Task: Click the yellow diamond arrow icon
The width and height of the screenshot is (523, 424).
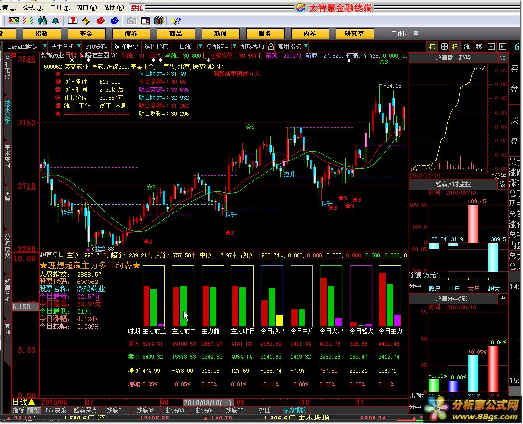Action: point(86,21)
